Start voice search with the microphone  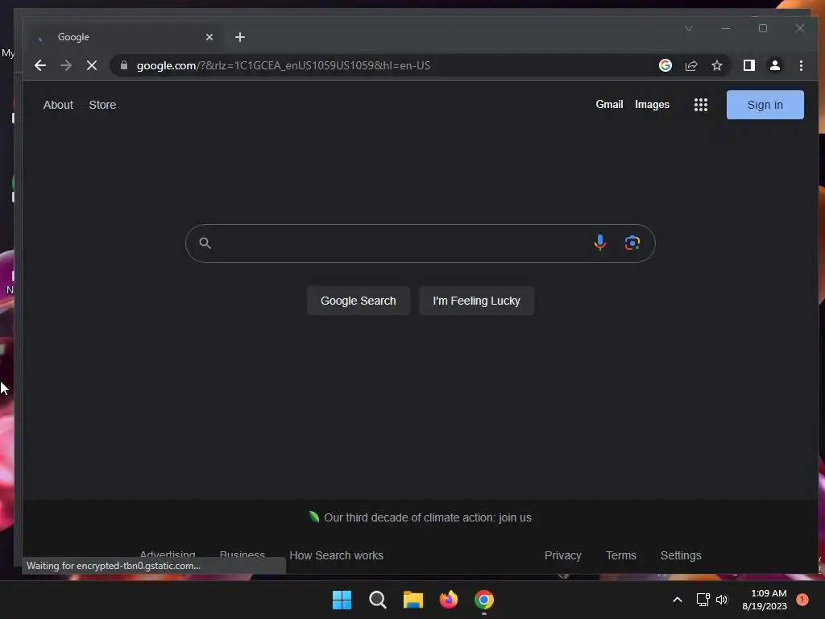click(x=599, y=243)
